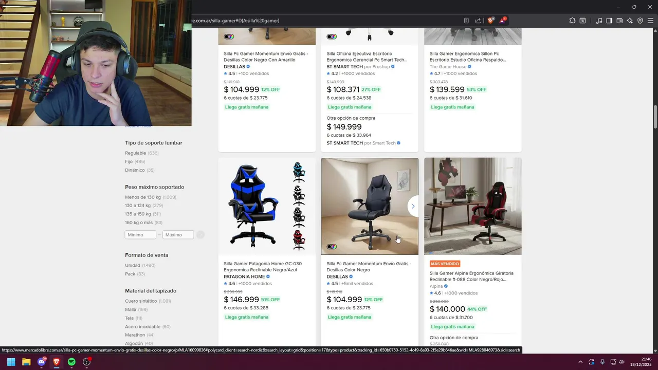Image resolution: width=658 pixels, height=370 pixels.
Task: Click the Brave VPN shield icon
Action: pos(640,21)
